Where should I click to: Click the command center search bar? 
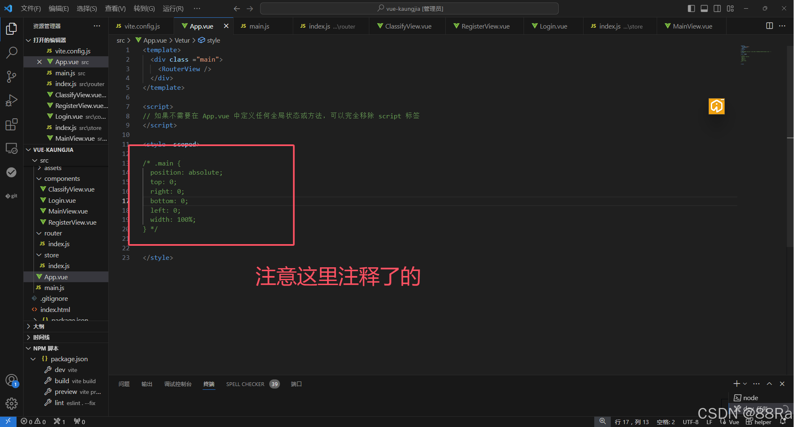(409, 8)
